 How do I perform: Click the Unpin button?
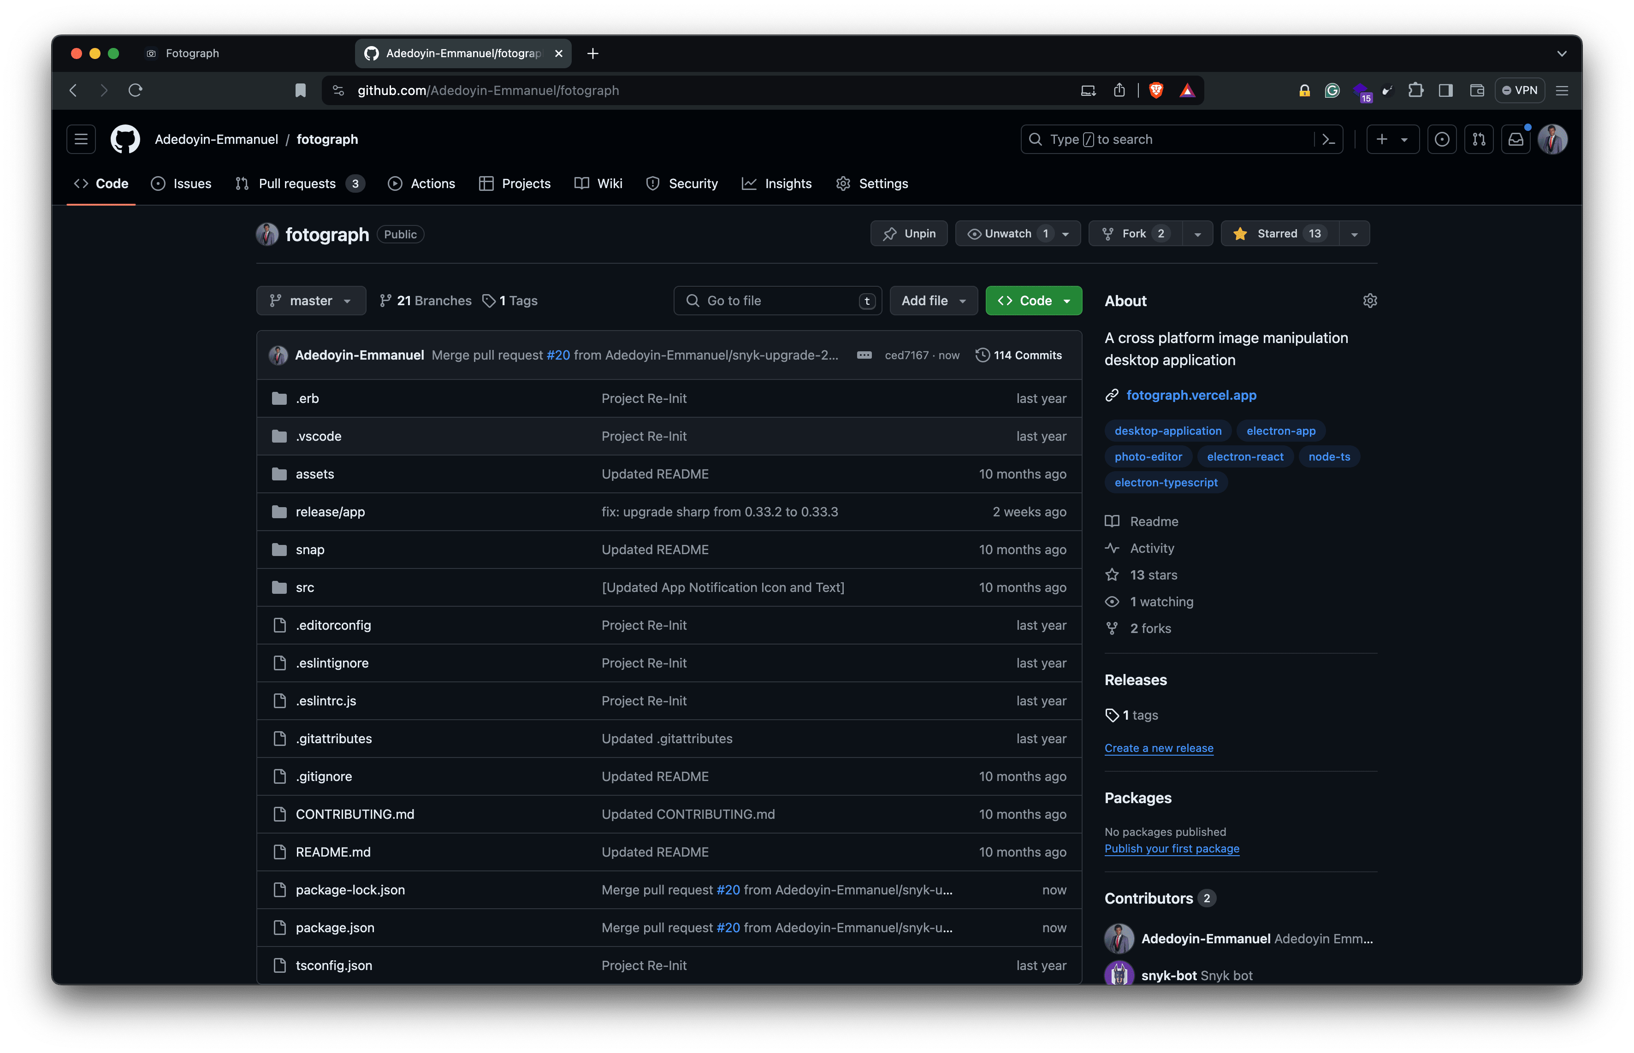click(909, 234)
